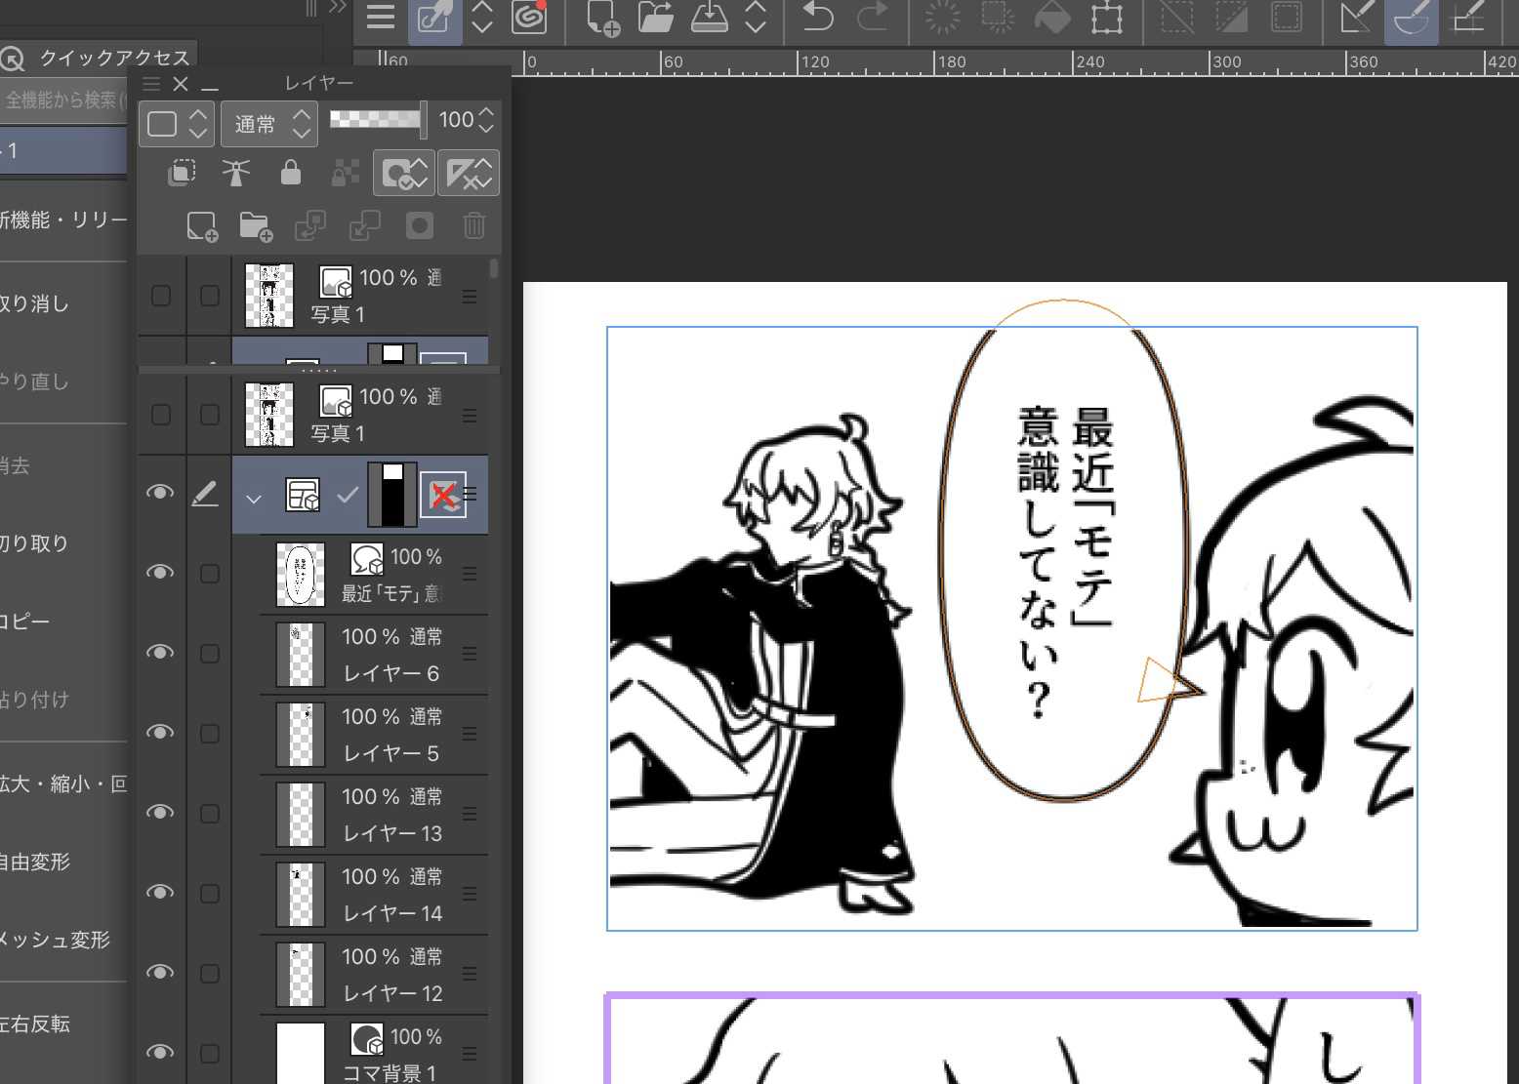Toggle clip to layer below icon
This screenshot has width=1519, height=1084.
(182, 174)
